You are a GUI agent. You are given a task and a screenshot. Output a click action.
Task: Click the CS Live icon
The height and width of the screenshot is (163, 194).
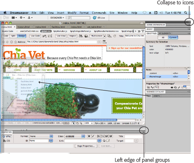coord(95,18)
